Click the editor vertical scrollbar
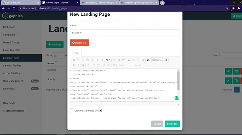The width and height of the screenshot is (242, 135). coord(178,81)
